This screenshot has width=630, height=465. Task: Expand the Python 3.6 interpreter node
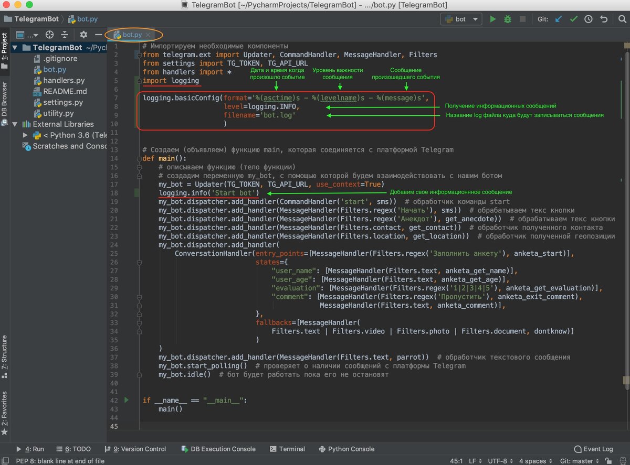click(25, 135)
